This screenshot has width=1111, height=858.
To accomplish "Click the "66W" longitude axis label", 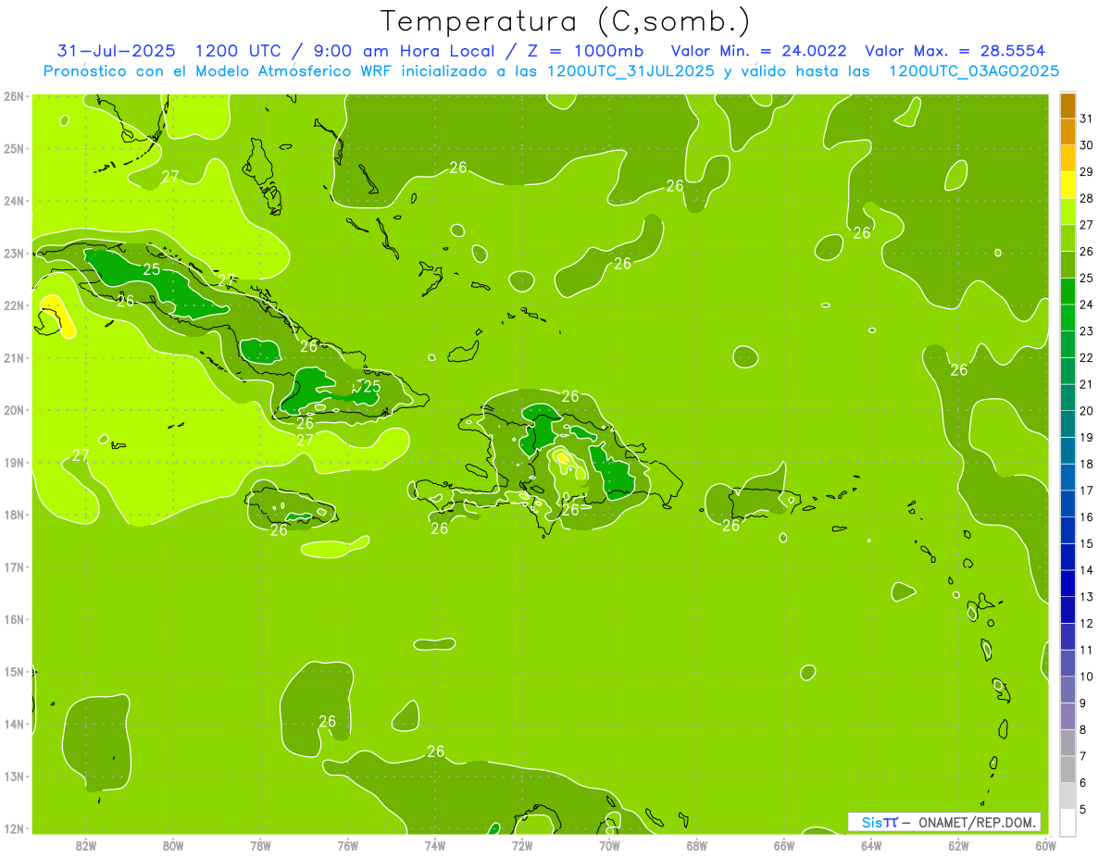I will pyautogui.click(x=783, y=845).
